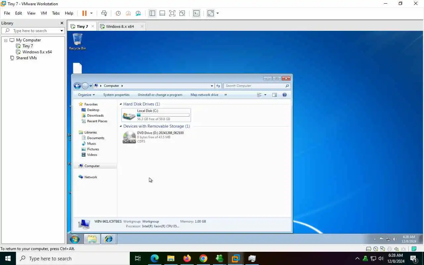Screen dimensions: 424x265
Task: Revert the VM to its previous snapshot
Action: click(128, 13)
